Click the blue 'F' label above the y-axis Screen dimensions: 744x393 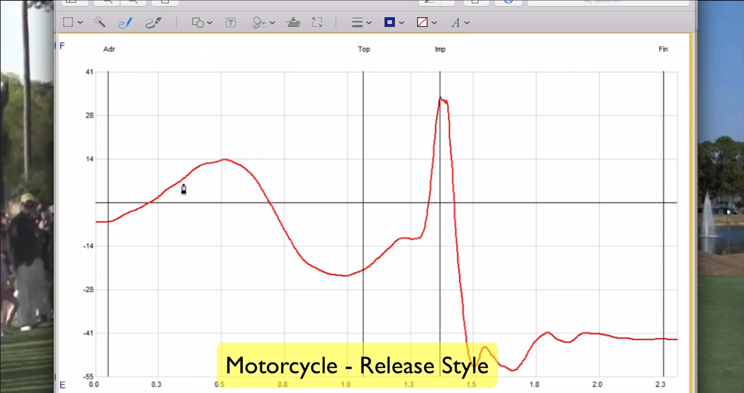[x=62, y=46]
